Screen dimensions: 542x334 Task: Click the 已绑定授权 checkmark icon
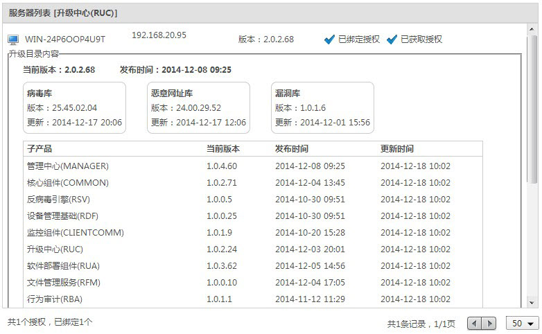pos(330,39)
